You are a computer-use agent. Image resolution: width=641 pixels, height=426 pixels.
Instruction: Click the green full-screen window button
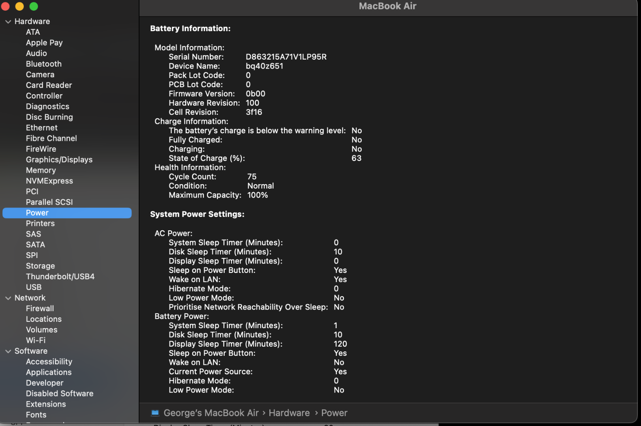click(x=34, y=6)
